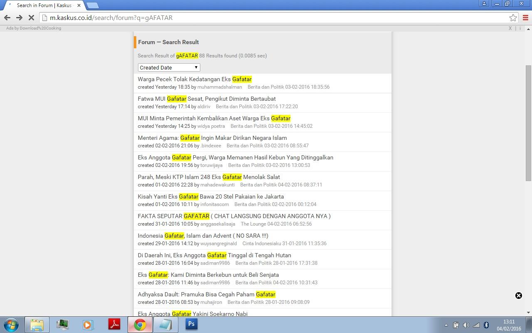Viewport: 532px width, 333px height.
Task: Open the volume control in the tray
Action: point(466,325)
